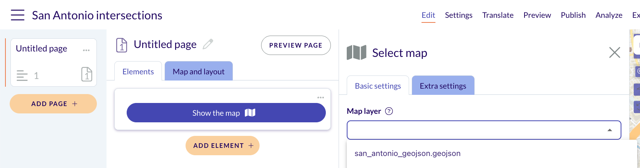Open options dots on Untitled page card
Viewport: 640px width, 168px height.
(86, 50)
